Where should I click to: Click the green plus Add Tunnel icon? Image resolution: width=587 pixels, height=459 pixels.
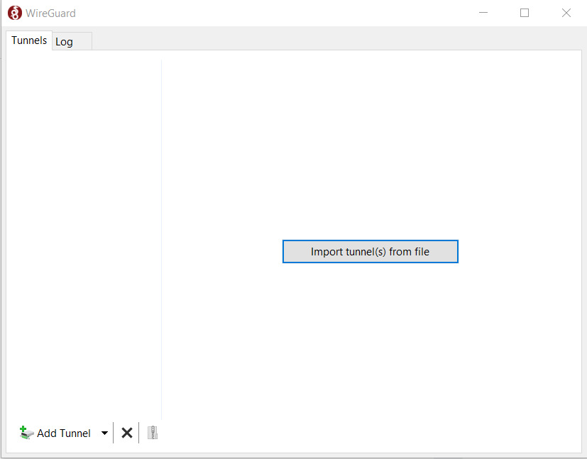coord(26,433)
